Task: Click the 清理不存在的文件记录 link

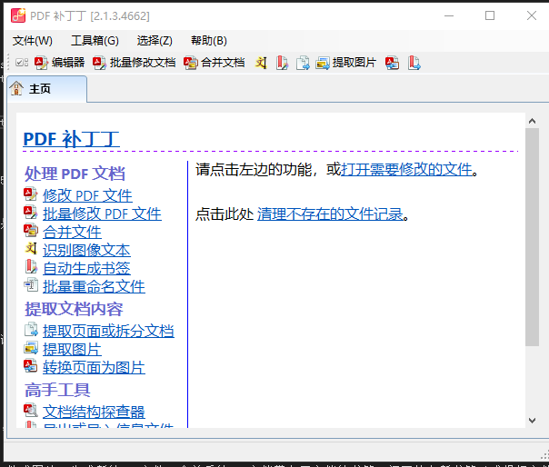Action: point(329,214)
